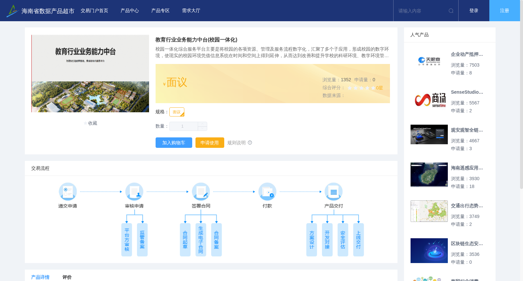The height and width of the screenshot is (281, 523).
Task: Click the 申请量：18 text
Action: click(x=463, y=187)
